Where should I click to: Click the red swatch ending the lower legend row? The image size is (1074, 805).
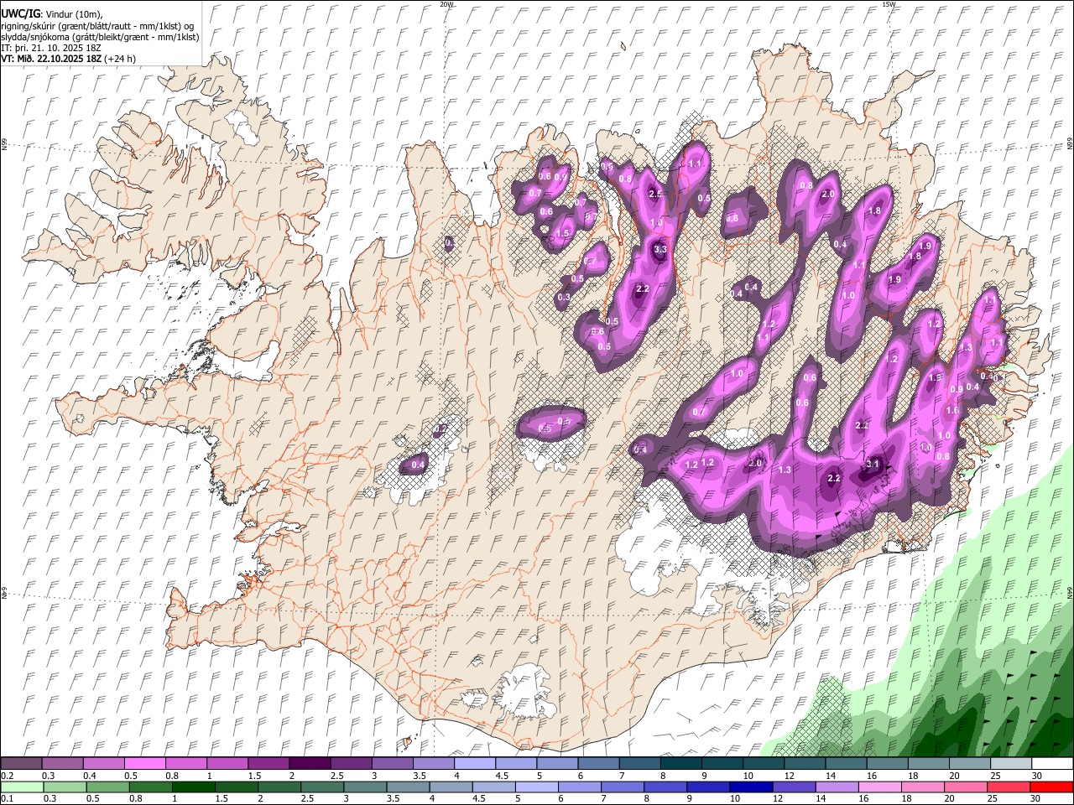coord(1051,787)
